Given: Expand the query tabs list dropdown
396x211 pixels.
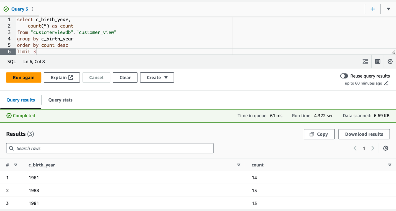Looking at the screenshot, I should [389, 9].
